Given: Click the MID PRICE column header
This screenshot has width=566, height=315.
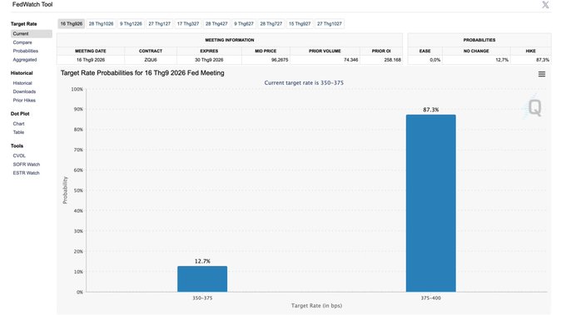Looking at the screenshot, I should 266,52.
